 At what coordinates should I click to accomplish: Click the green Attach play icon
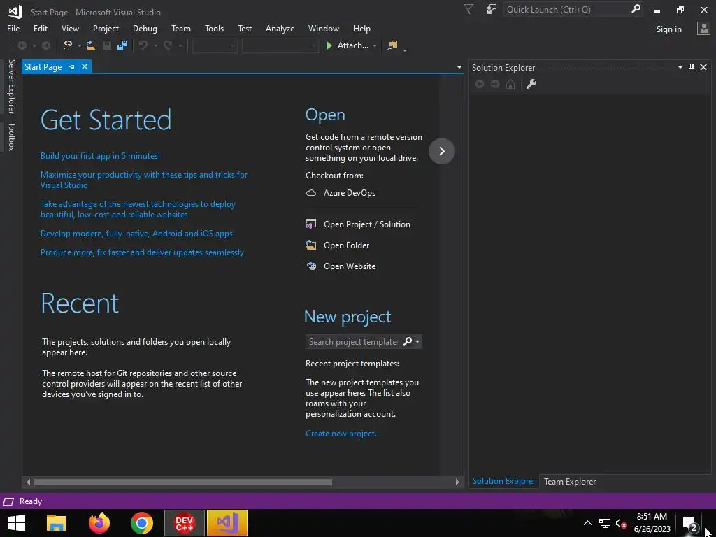329,45
